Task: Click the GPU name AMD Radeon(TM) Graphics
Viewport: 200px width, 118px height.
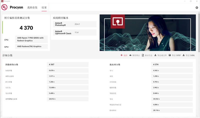Action: (31, 46)
